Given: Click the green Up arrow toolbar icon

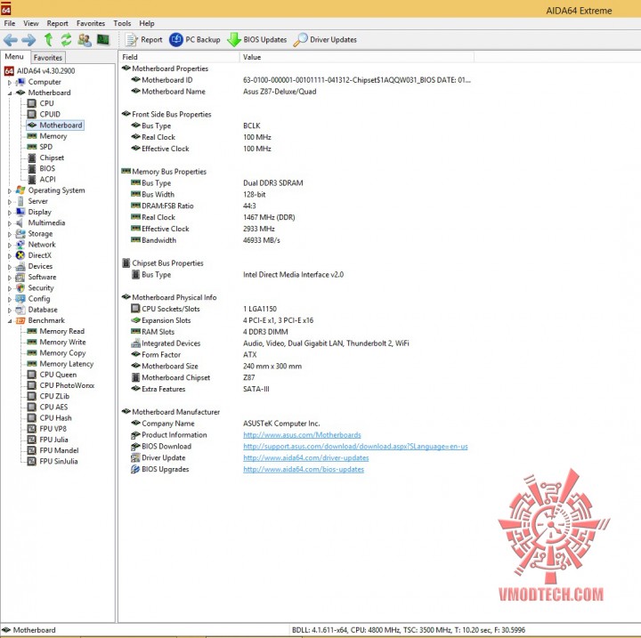Looking at the screenshot, I should coord(48,40).
